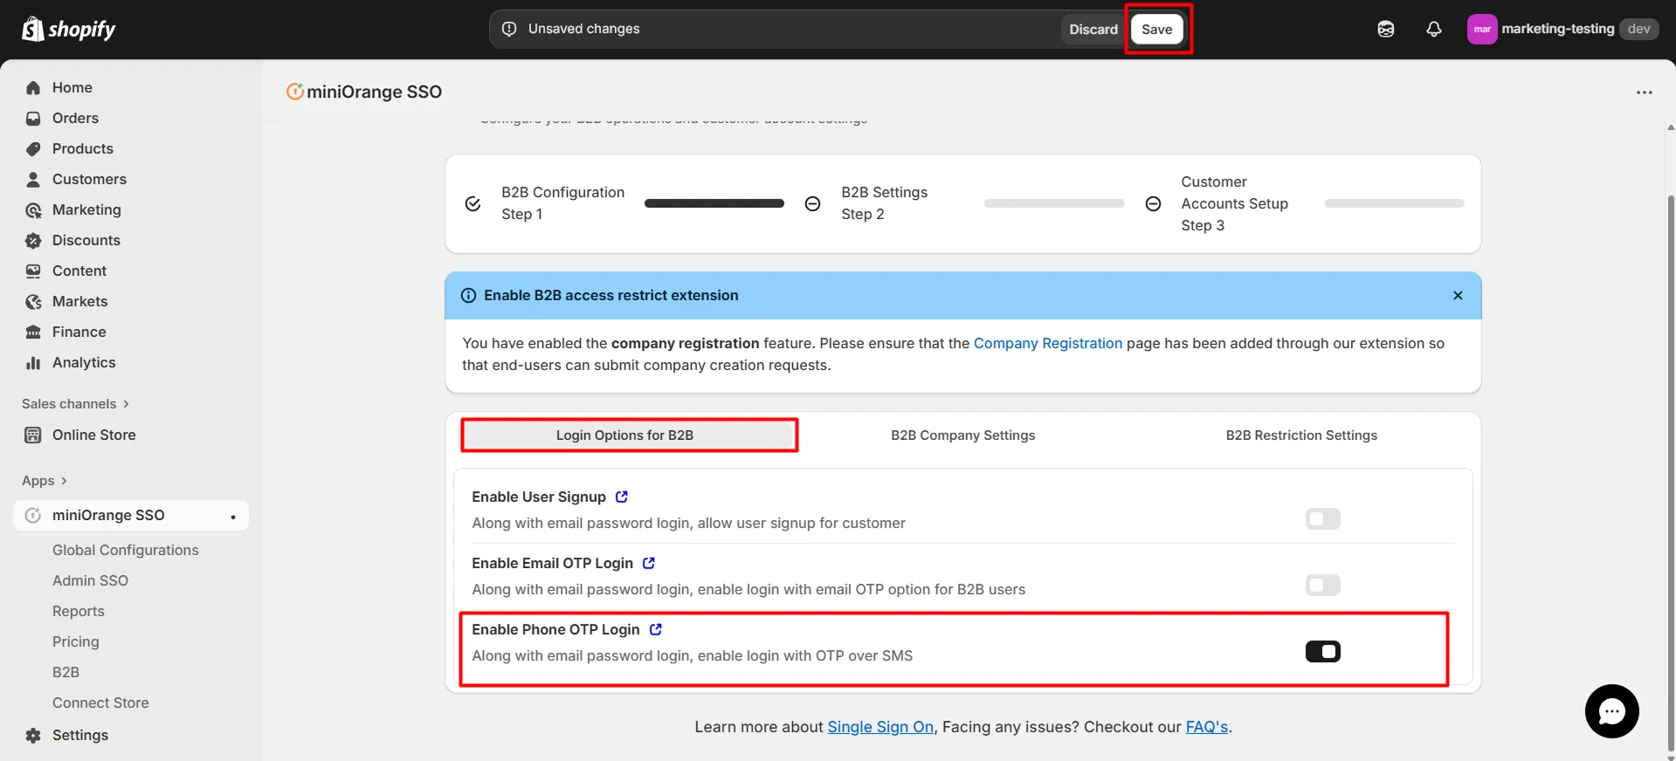Toggle Enable Email OTP Login switch
The width and height of the screenshot is (1676, 761).
point(1322,585)
